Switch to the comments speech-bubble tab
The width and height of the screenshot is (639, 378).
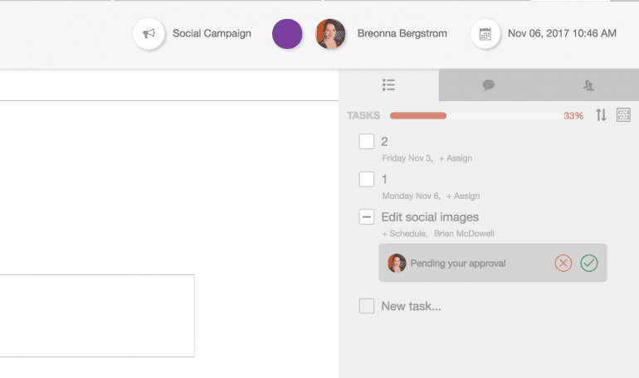489,85
